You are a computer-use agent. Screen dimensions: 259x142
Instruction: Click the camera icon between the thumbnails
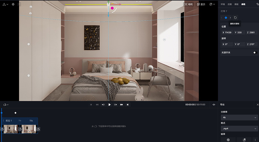20,129
